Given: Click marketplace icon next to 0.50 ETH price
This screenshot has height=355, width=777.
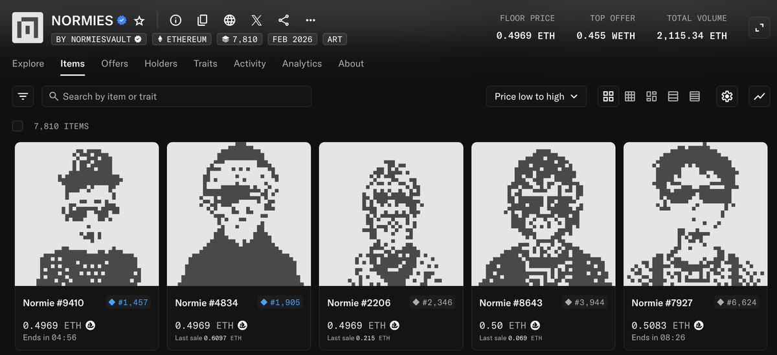Looking at the screenshot, I should [536, 325].
